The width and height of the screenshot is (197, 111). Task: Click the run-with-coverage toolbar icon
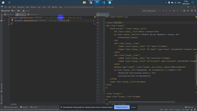(166, 11)
